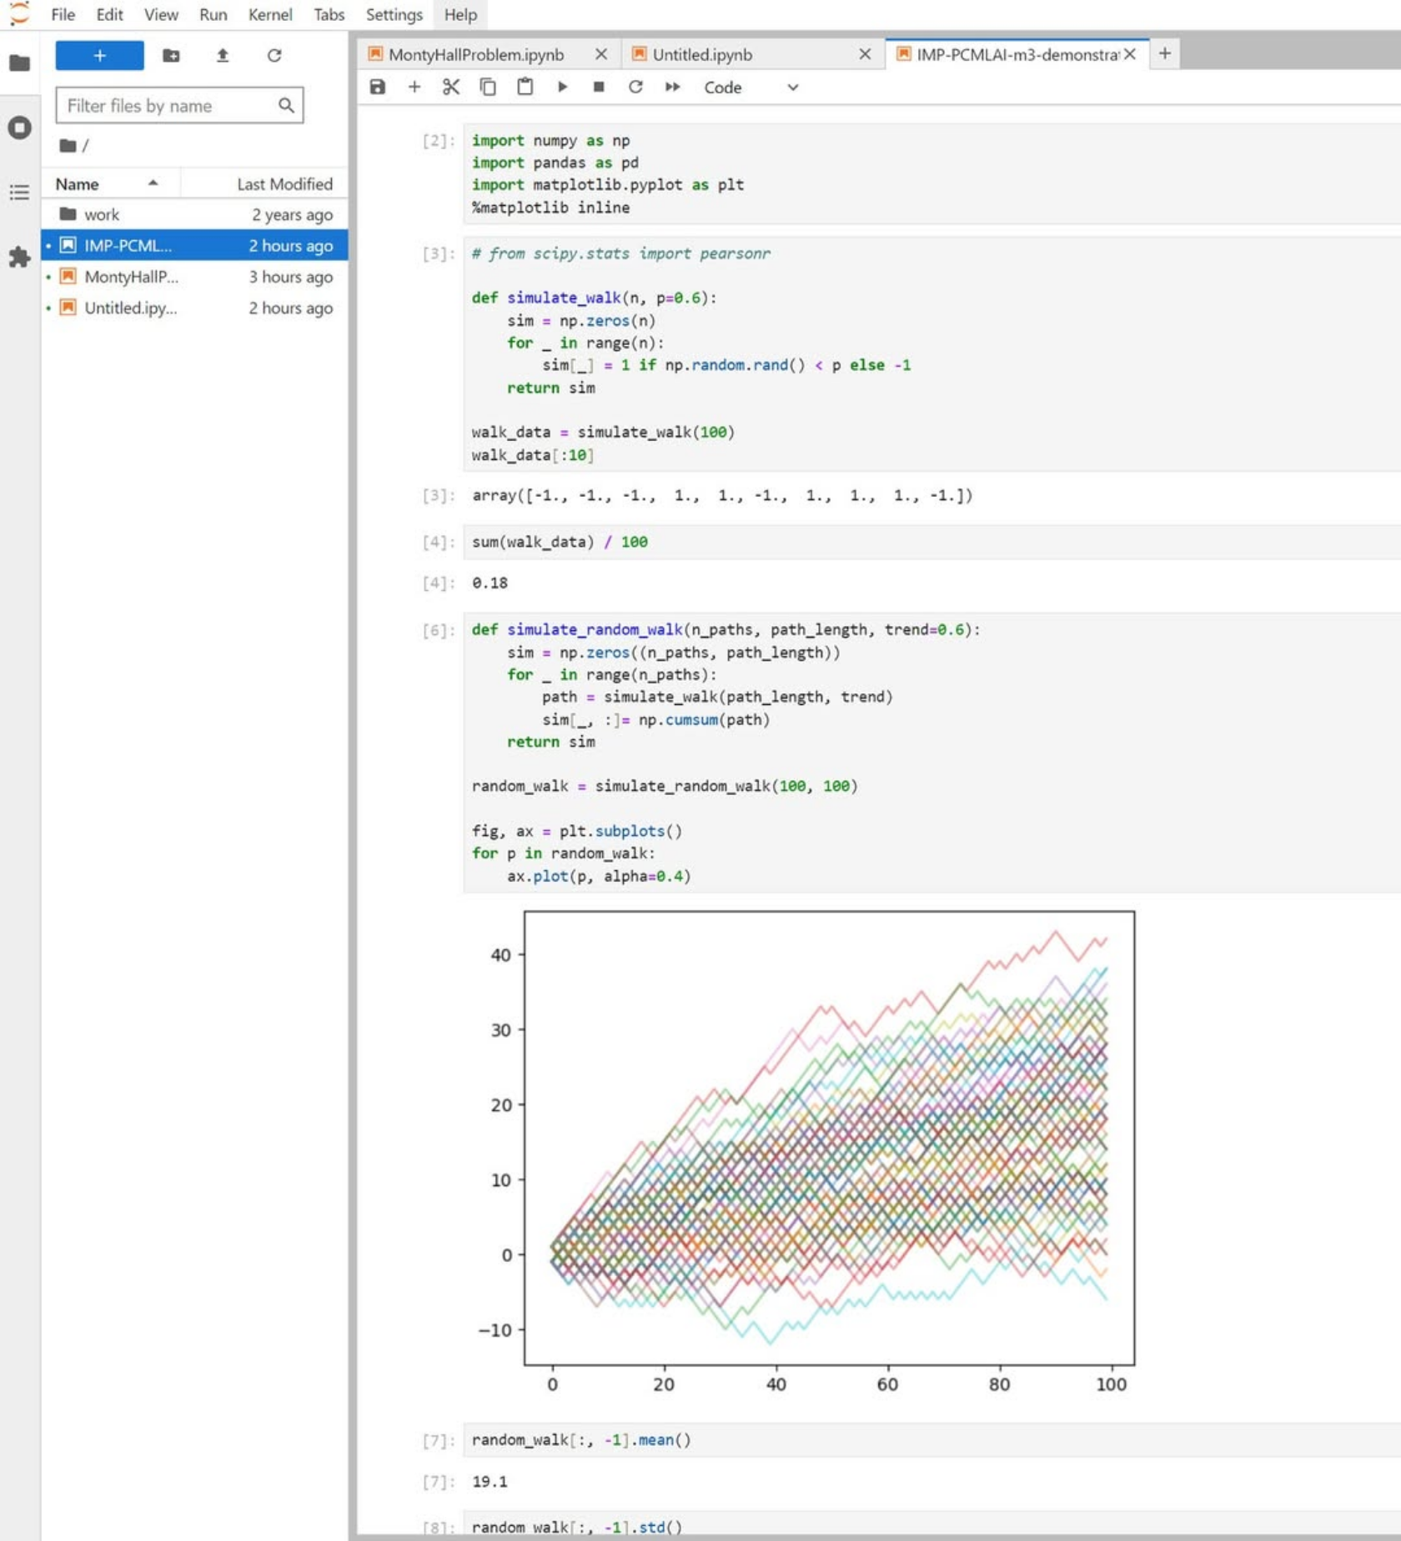Restart the kernel
This screenshot has height=1541, width=1401.
tap(635, 88)
